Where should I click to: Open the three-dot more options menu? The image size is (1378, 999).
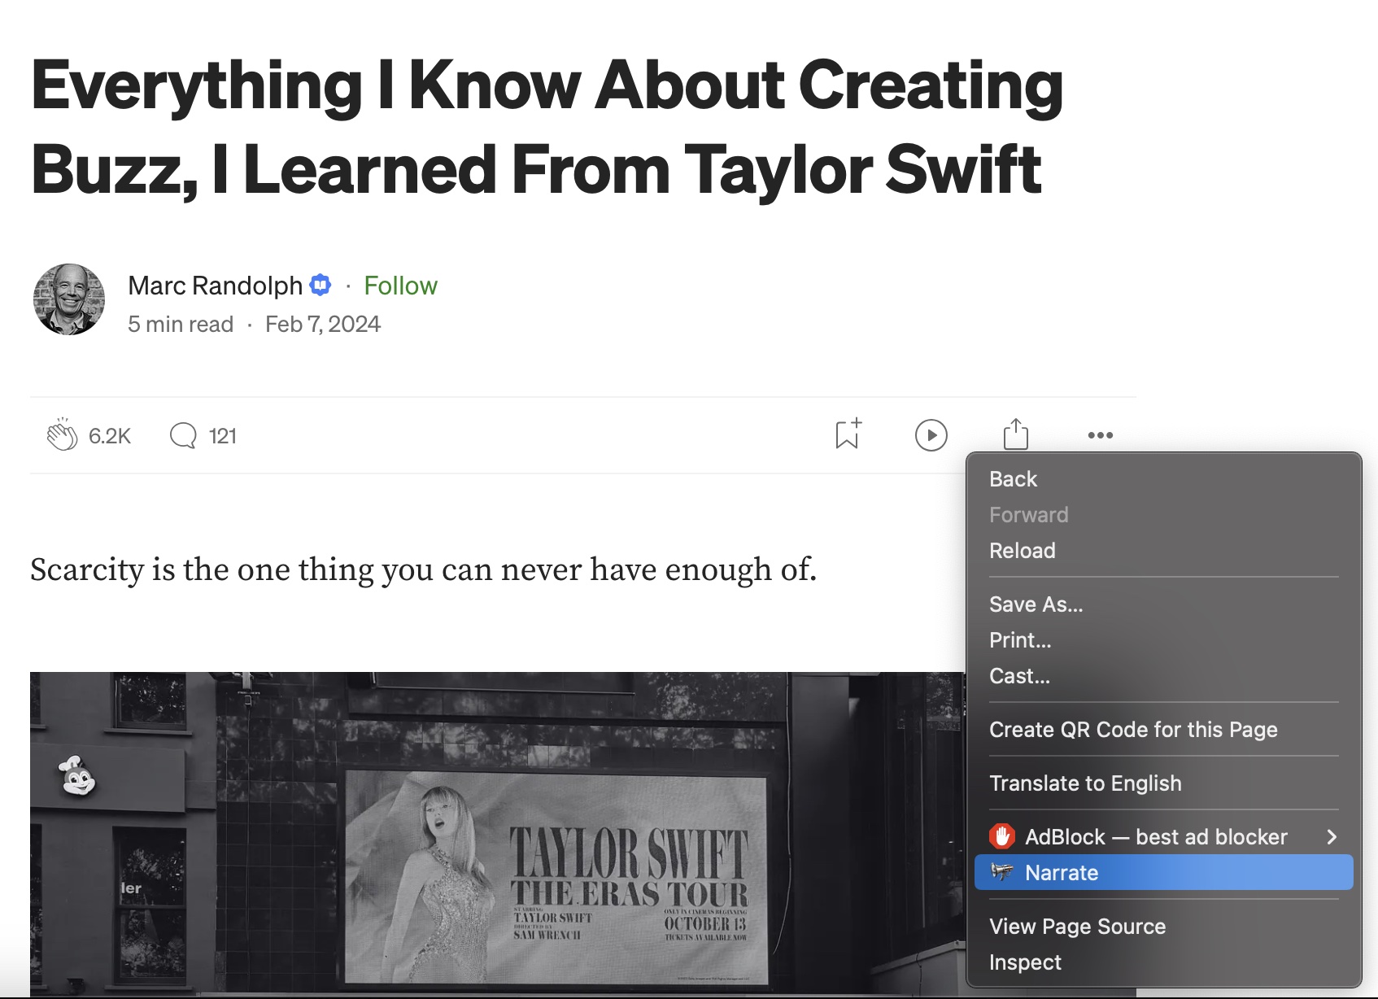[x=1100, y=435]
